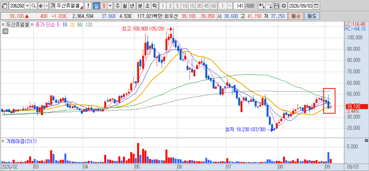
Task: Click the 매도 sell button
Action: click(312, 16)
